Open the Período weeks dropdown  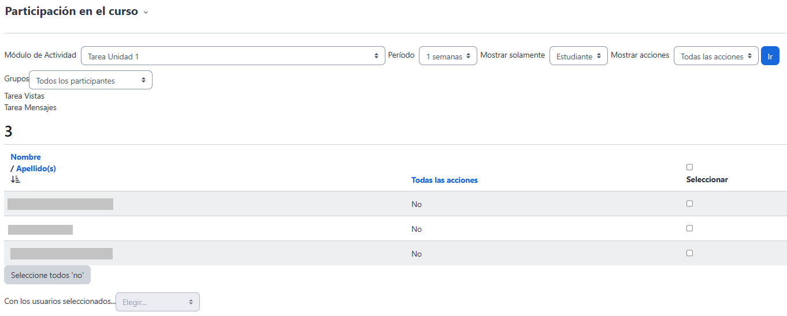point(448,57)
